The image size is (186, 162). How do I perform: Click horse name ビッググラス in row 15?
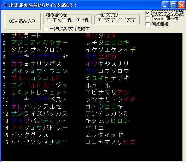30,135
